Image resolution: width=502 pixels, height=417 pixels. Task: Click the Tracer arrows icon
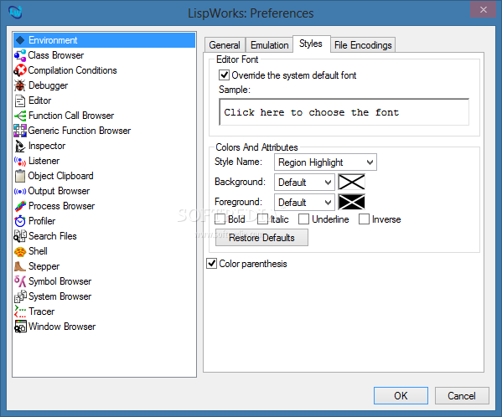pyautogui.click(x=20, y=311)
